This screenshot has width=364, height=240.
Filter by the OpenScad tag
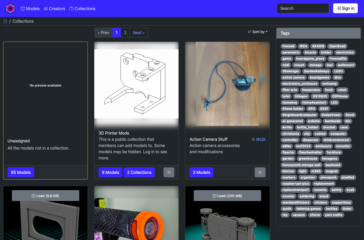pos(337,46)
